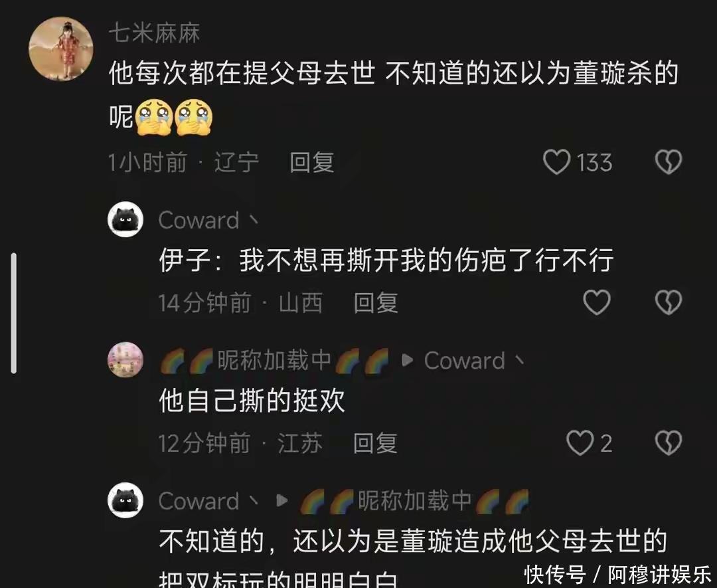The height and width of the screenshot is (588, 717).
Task: Dislike the 江苏 reply with broken heart
Action: [669, 443]
